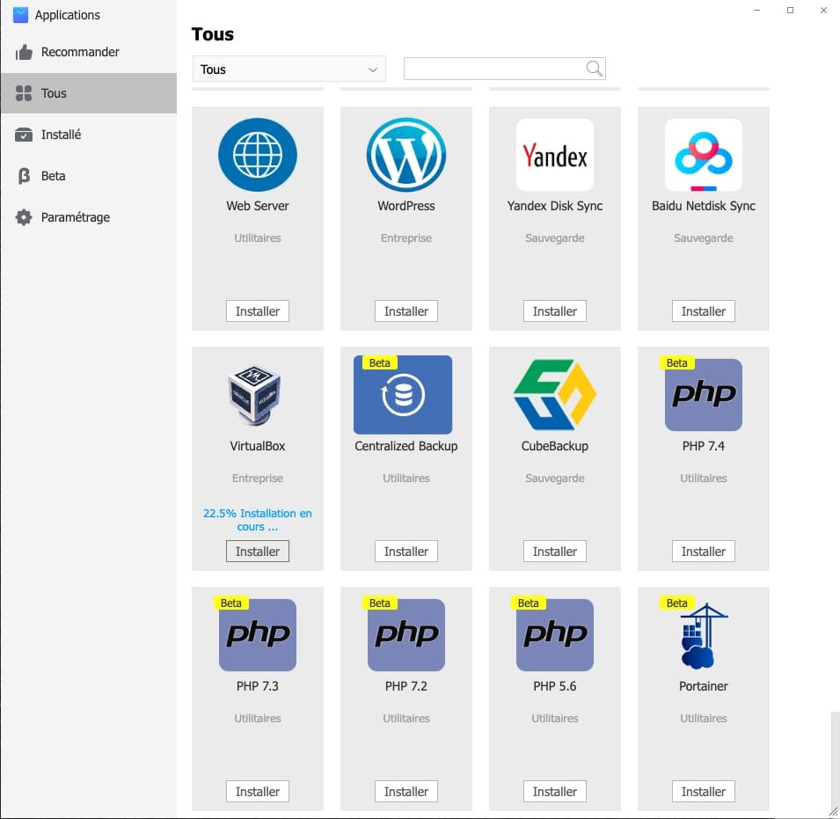The width and height of the screenshot is (840, 819).
Task: Select the Tous sidebar item
Action: 88,93
